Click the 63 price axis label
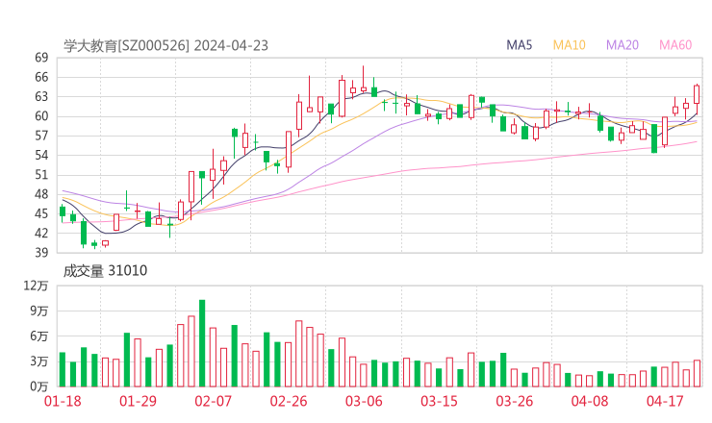712x423 pixels. (41, 97)
